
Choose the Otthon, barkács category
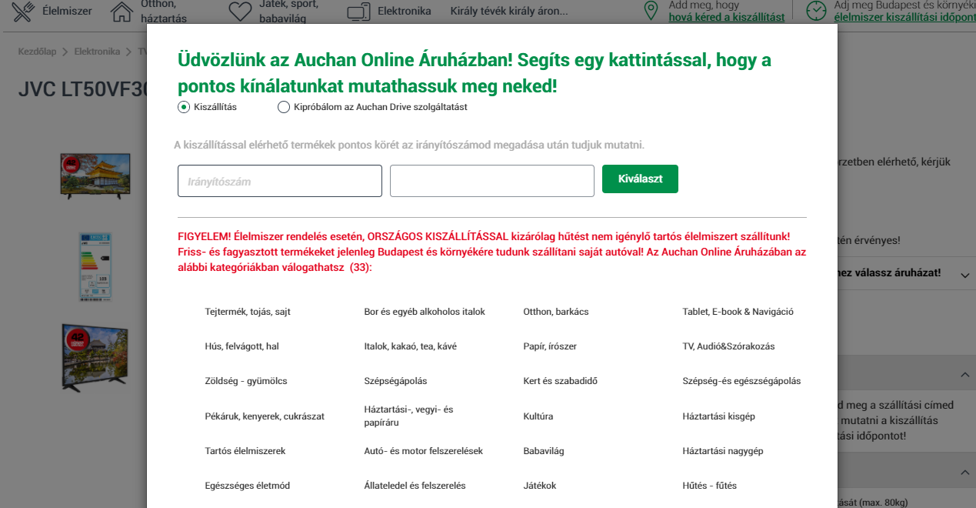pyautogui.click(x=556, y=312)
